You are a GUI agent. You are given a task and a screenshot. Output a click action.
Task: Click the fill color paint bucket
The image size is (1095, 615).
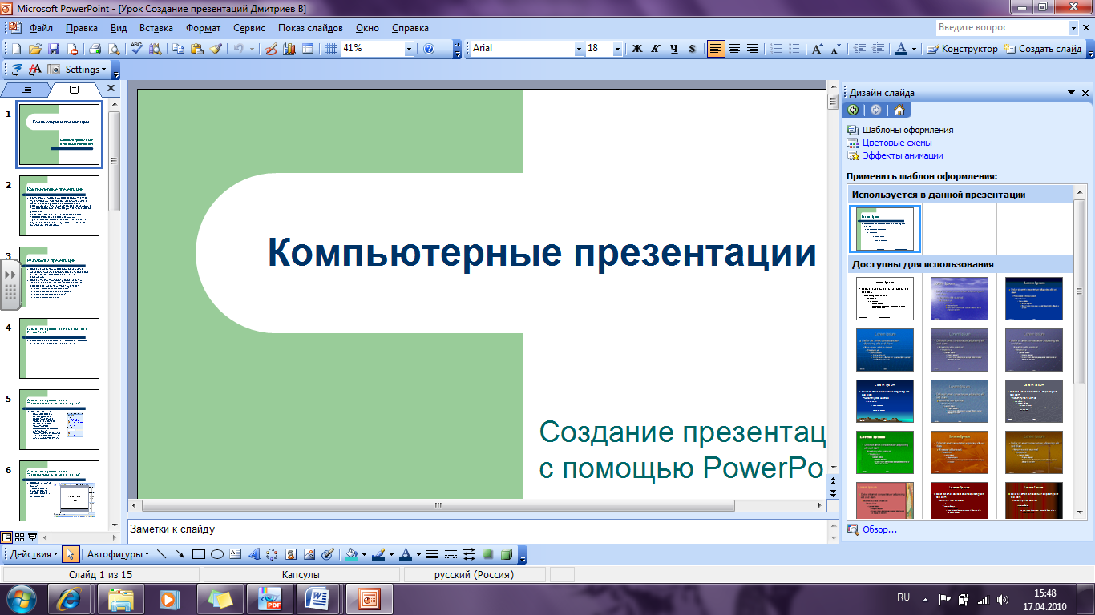pos(351,554)
